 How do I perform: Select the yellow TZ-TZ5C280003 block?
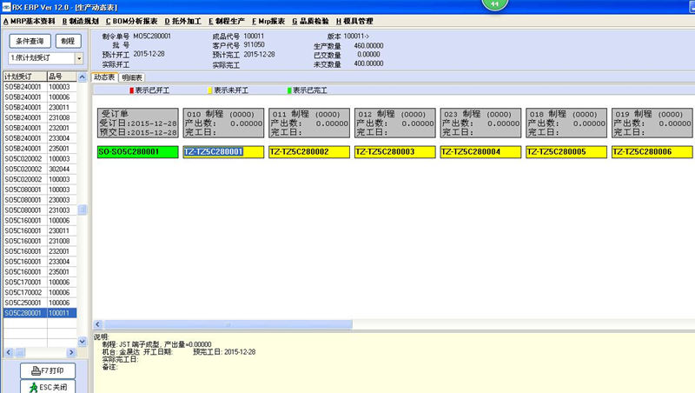pos(395,151)
